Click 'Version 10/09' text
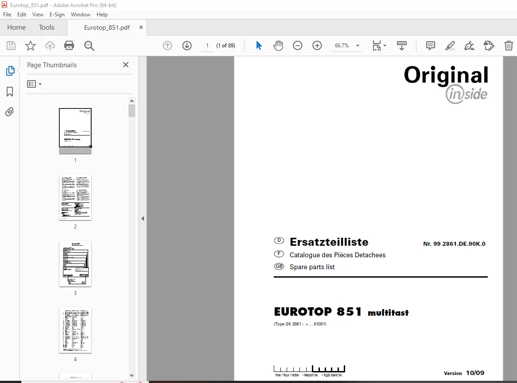 (464, 373)
